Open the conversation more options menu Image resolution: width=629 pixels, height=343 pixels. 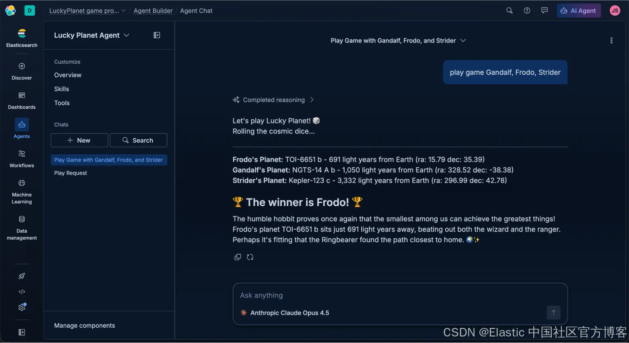click(x=611, y=41)
